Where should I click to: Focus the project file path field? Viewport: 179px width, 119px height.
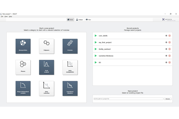pos(128,99)
